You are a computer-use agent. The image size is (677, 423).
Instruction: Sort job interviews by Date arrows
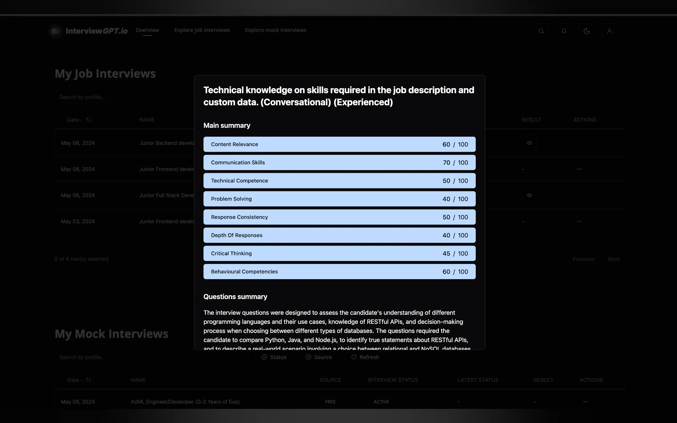88,120
